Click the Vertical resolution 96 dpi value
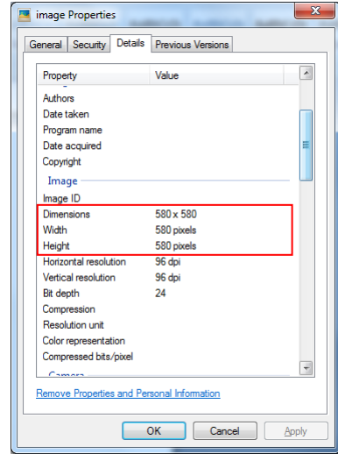Viewport: 338px width, 454px height. tap(167, 277)
